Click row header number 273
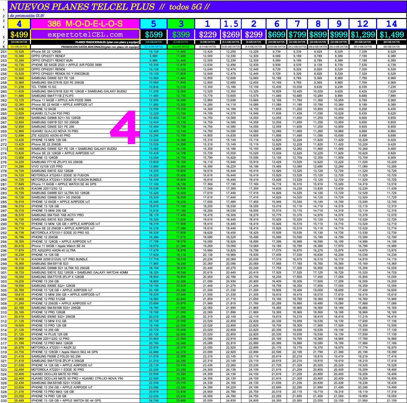The image size is (407, 403). (4, 149)
